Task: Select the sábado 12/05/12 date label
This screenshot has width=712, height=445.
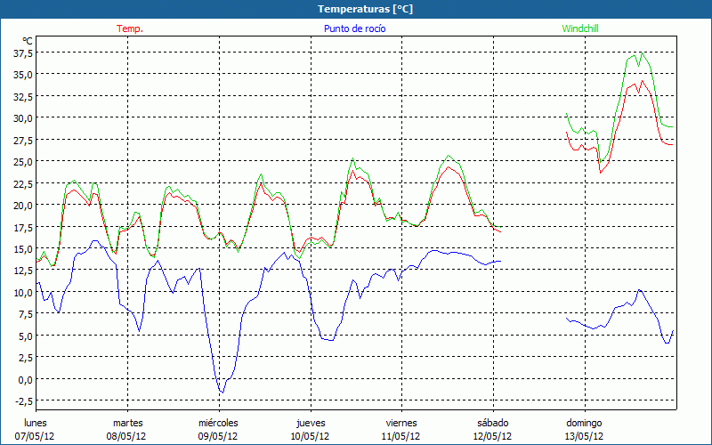Action: pos(492,429)
